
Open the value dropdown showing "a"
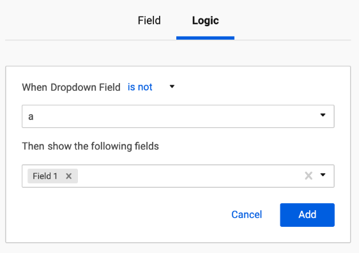coord(178,116)
